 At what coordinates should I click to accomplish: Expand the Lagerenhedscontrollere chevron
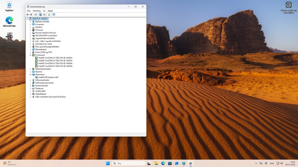coord(30,38)
